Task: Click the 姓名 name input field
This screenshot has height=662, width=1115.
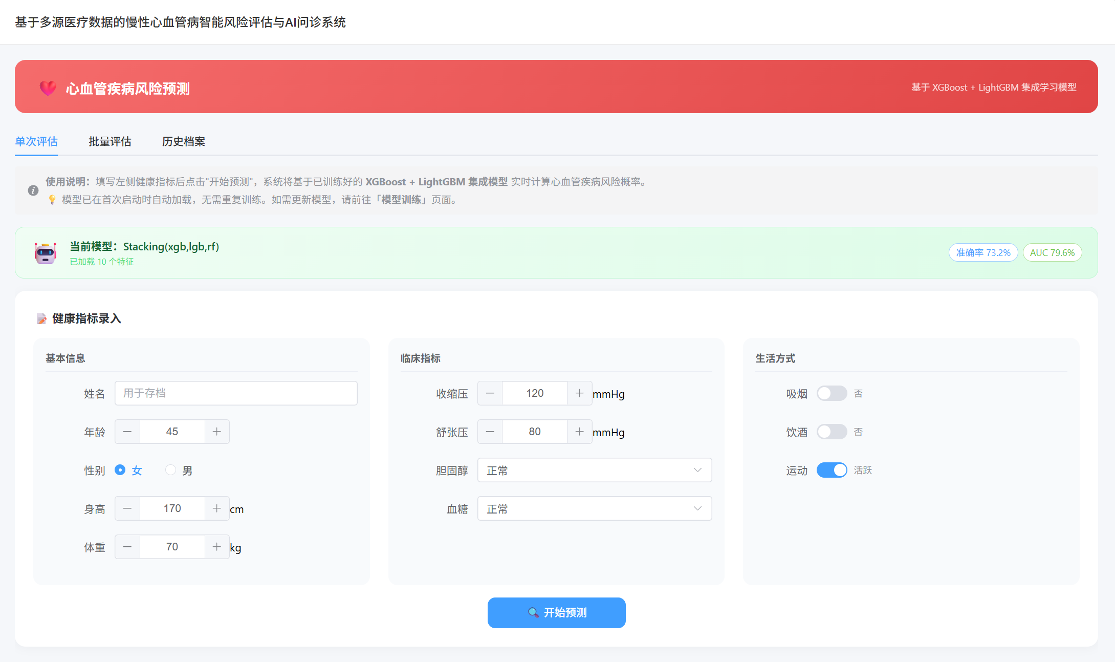Action: 236,393
